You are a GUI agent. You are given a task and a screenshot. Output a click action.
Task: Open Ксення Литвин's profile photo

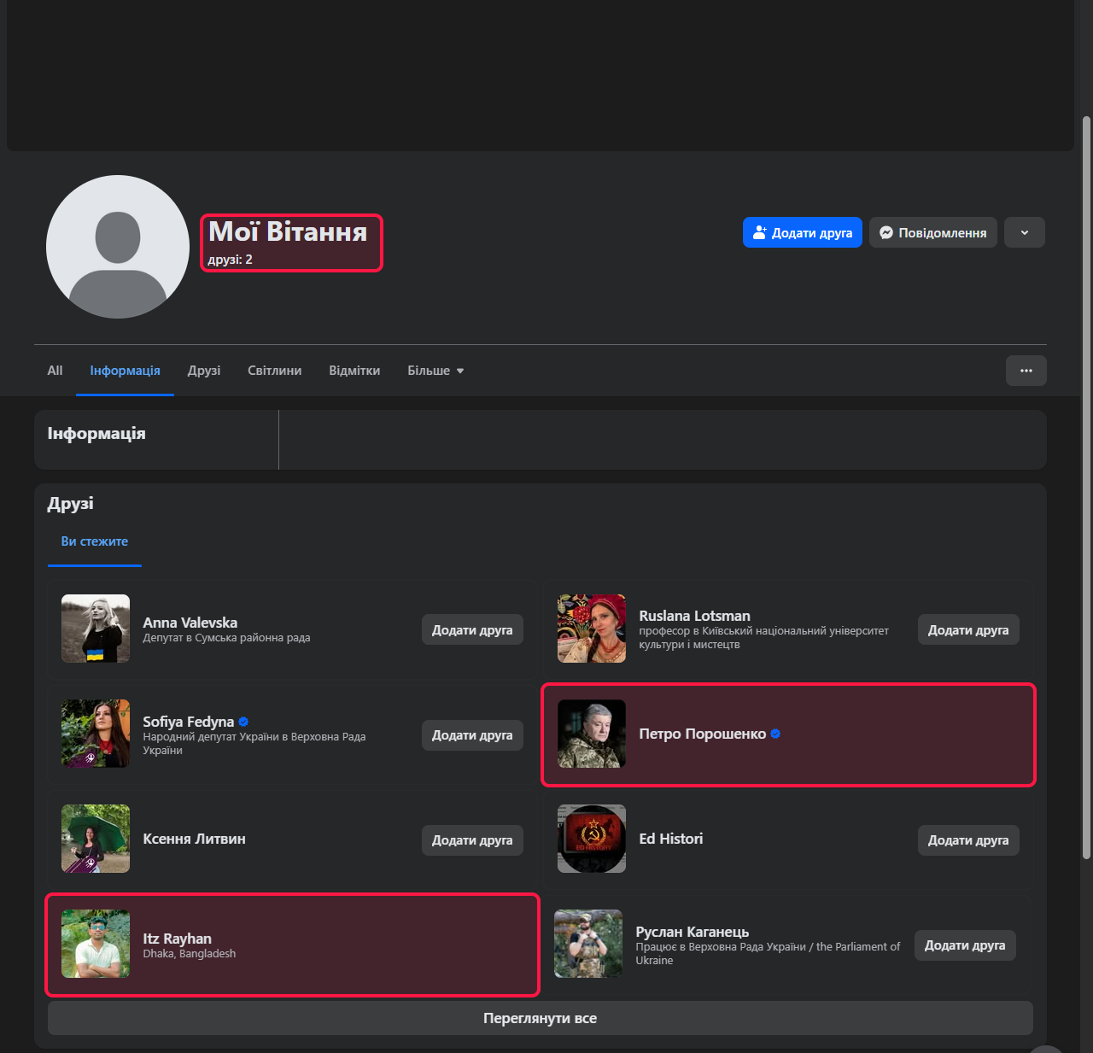(96, 839)
